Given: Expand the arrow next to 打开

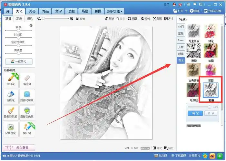Looking at the screenshot, I should (186, 11).
